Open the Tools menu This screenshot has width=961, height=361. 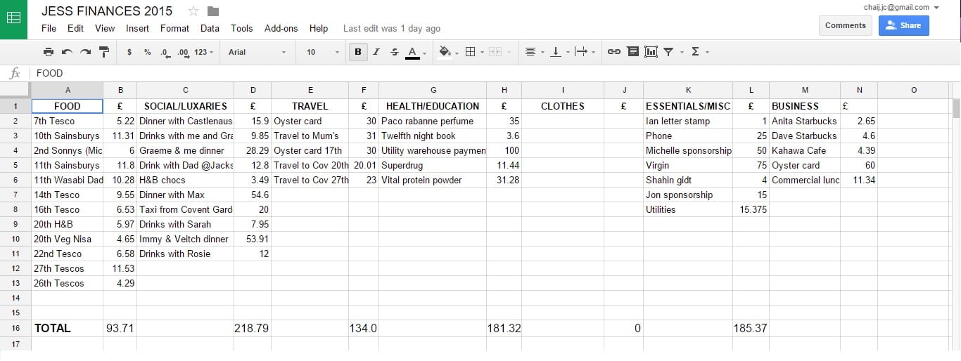[241, 29]
